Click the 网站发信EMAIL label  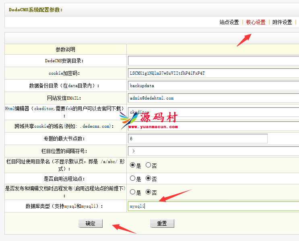[x=64, y=98]
